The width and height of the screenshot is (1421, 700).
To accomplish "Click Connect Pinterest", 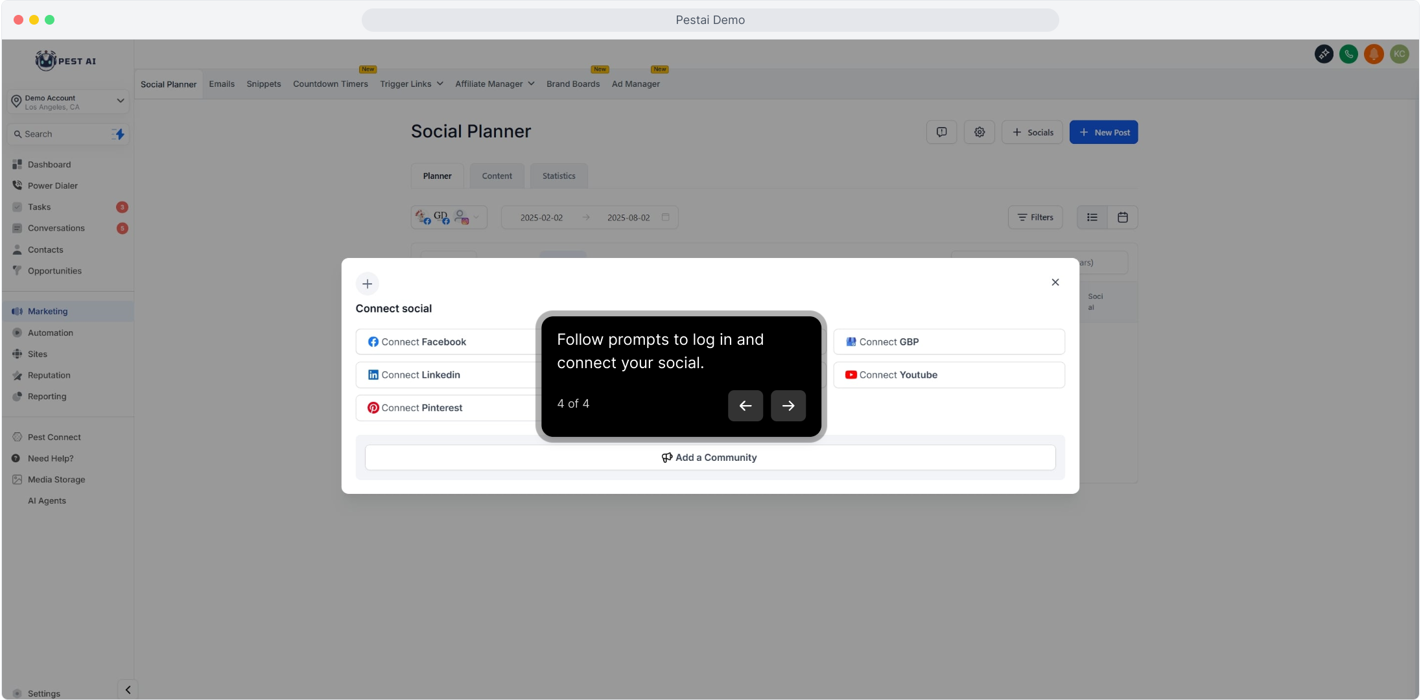I will [447, 408].
